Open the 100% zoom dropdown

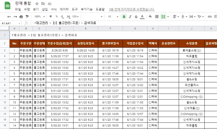(x=40, y=17)
